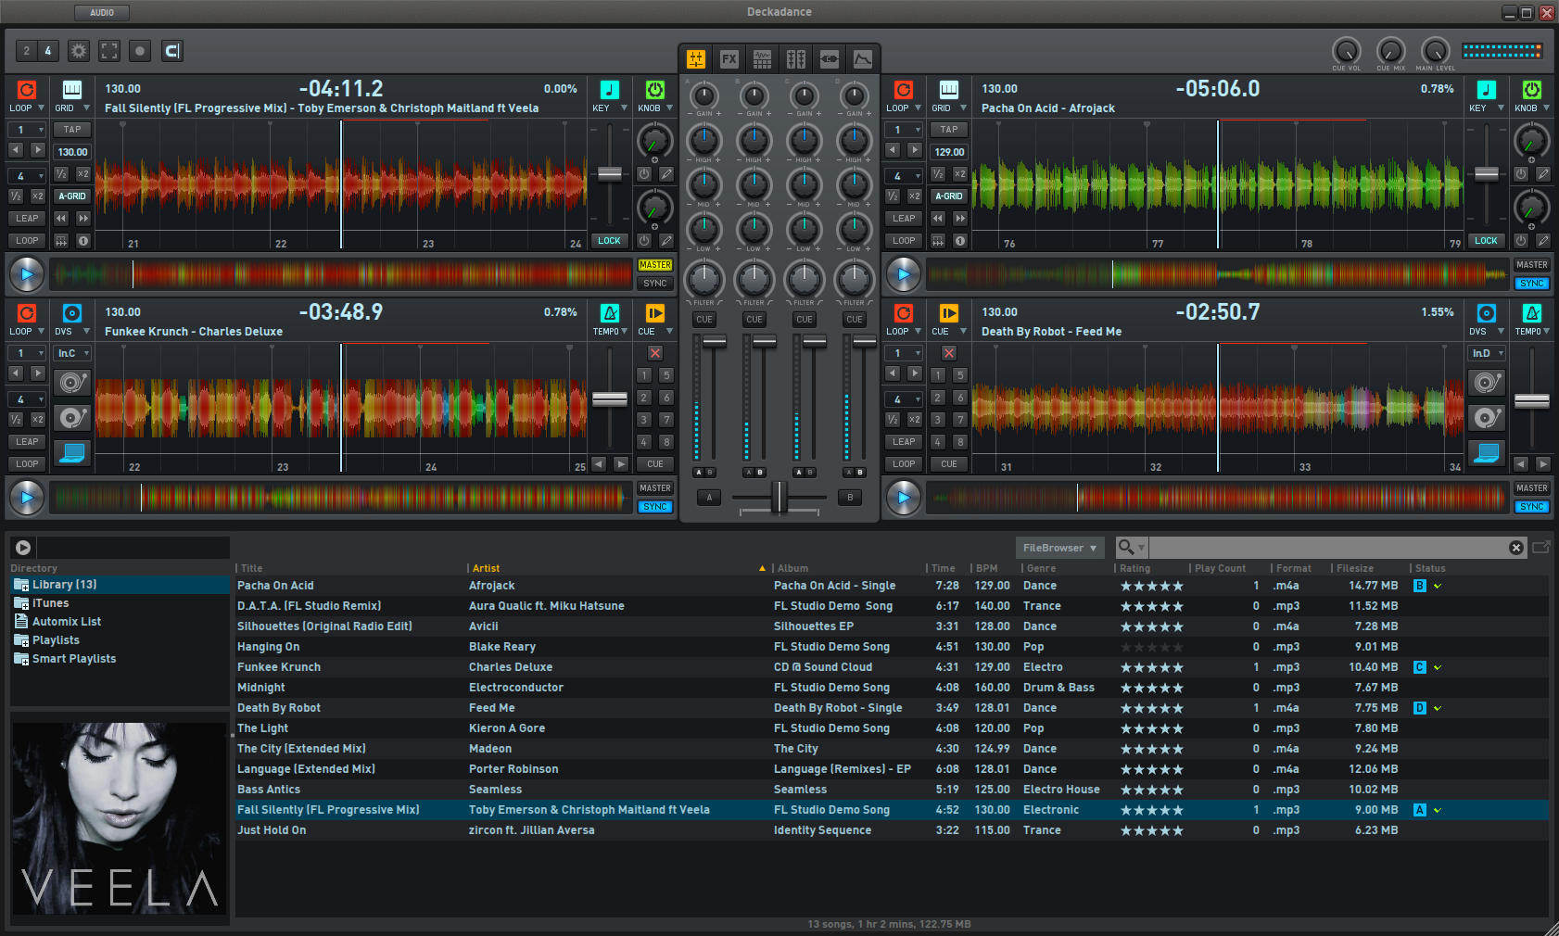Expand the InC input dropdown on Funkee Krunch deck
This screenshot has height=936, width=1559.
(x=73, y=353)
